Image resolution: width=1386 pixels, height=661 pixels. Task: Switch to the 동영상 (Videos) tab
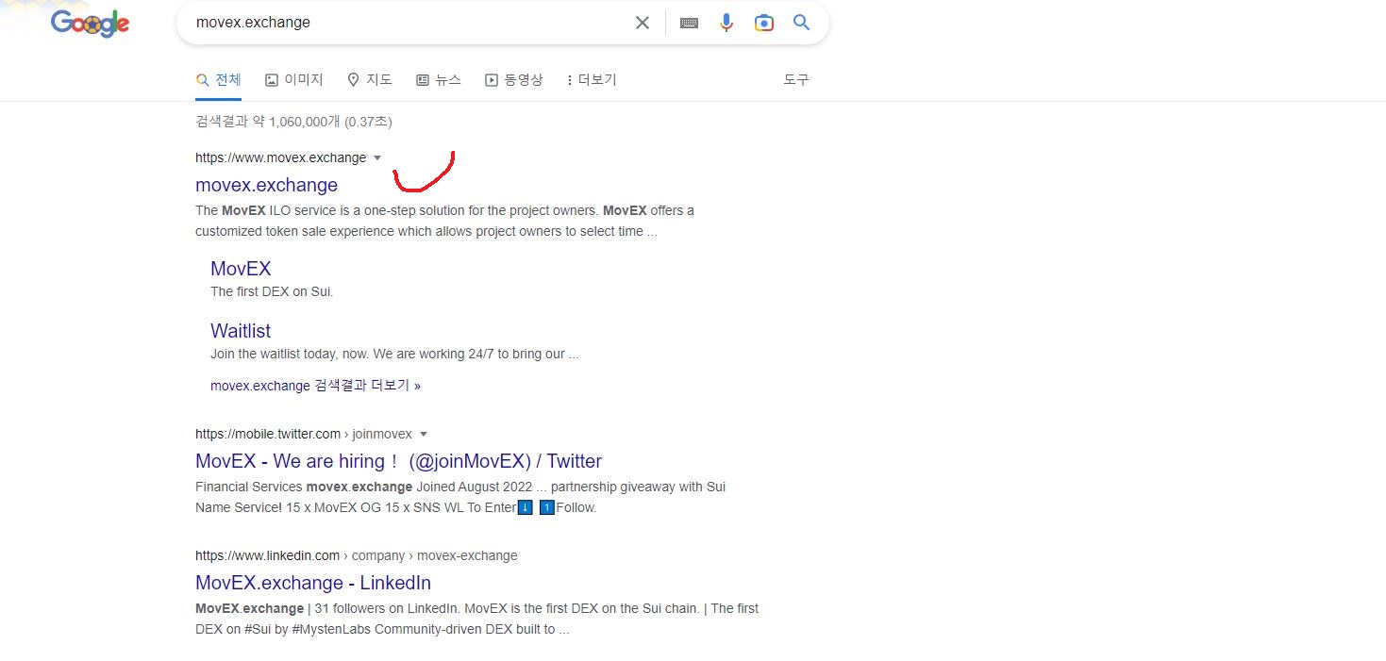click(x=514, y=80)
